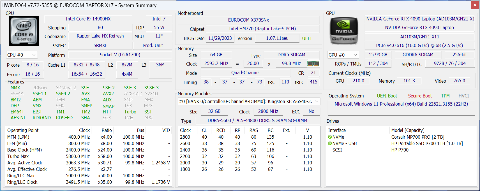This screenshot has width=480, height=191.
Task: Click the TPM indicator
Action: 445,96
